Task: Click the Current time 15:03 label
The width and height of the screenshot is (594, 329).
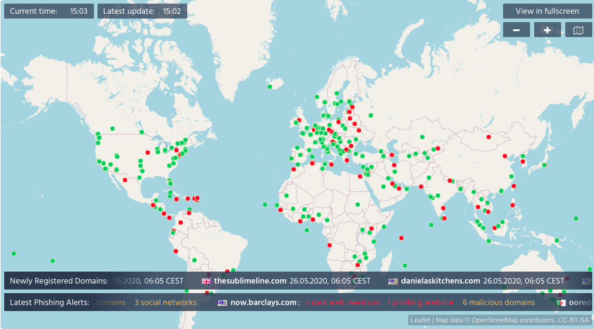Action: click(x=49, y=11)
